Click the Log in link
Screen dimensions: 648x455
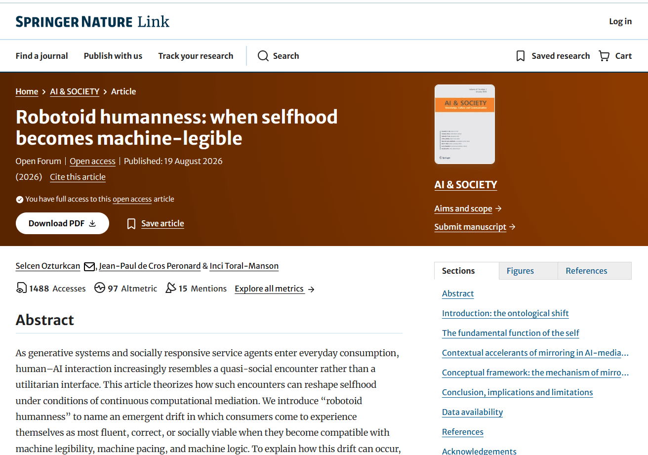(620, 21)
